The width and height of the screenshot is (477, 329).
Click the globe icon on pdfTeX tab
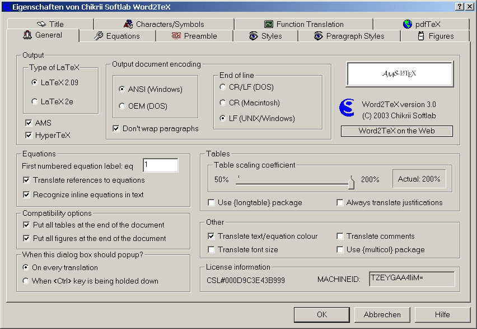click(x=408, y=24)
